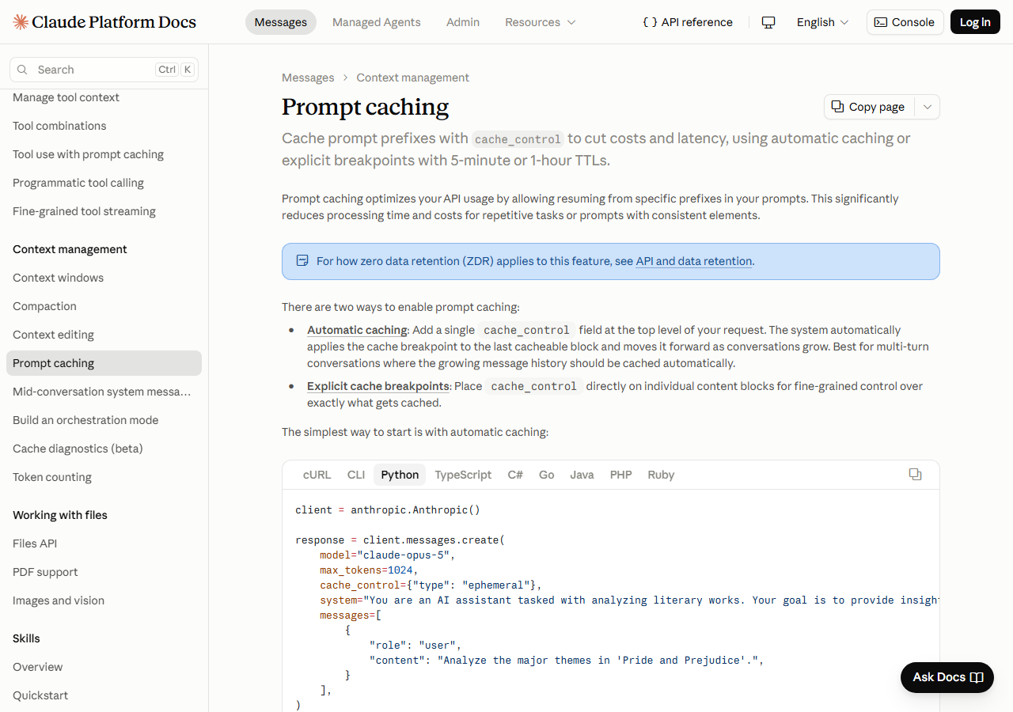Expand the Resources menu
1013x712 pixels.
(541, 22)
